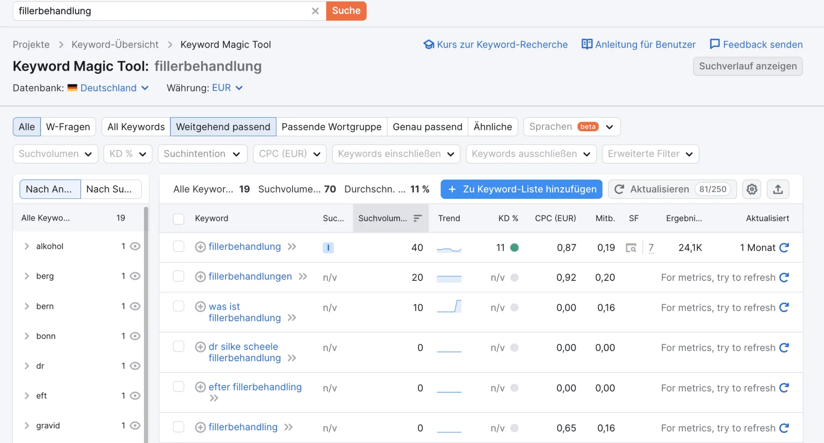View SERP snapshot icon for fillerbehandlung
Image resolution: width=824 pixels, height=443 pixels.
(631, 248)
